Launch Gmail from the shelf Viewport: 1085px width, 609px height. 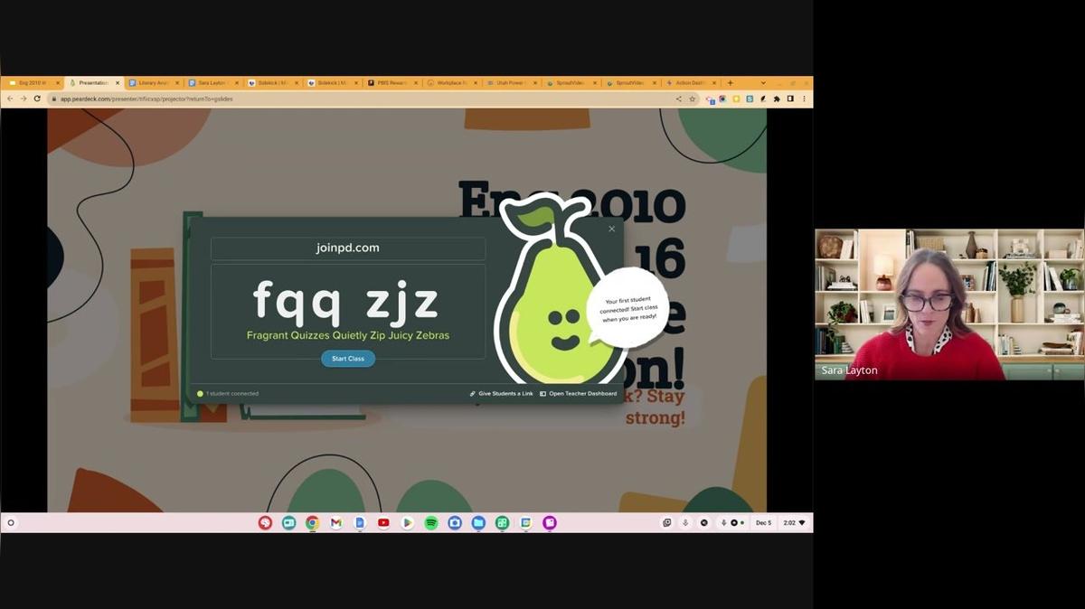point(335,523)
